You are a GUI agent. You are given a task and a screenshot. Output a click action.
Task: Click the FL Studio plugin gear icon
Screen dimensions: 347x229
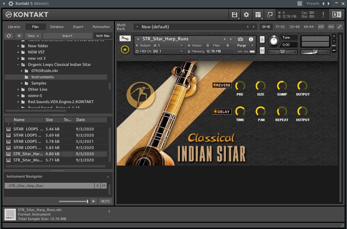tap(11, 3)
